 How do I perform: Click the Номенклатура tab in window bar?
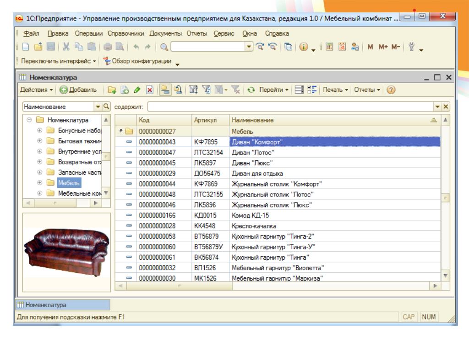[63, 305]
